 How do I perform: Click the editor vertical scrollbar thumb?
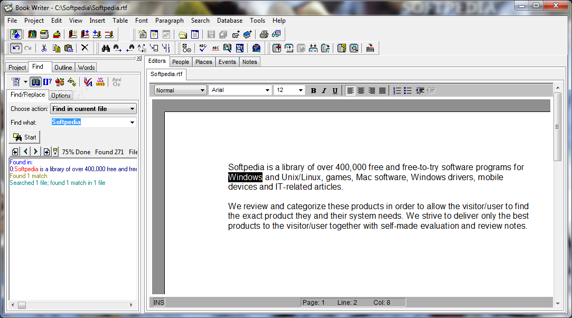pyautogui.click(x=557, y=127)
